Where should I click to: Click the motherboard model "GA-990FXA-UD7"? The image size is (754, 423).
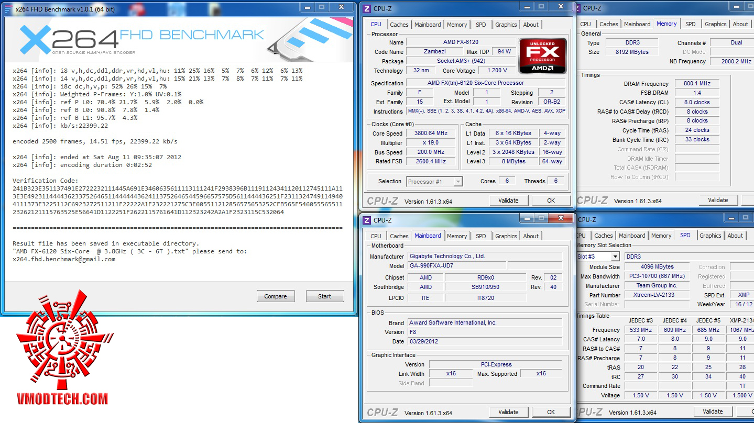(457, 266)
